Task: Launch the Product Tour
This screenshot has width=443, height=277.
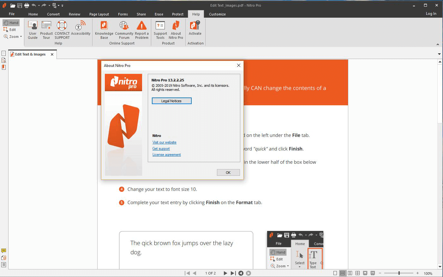Action: 46,30
